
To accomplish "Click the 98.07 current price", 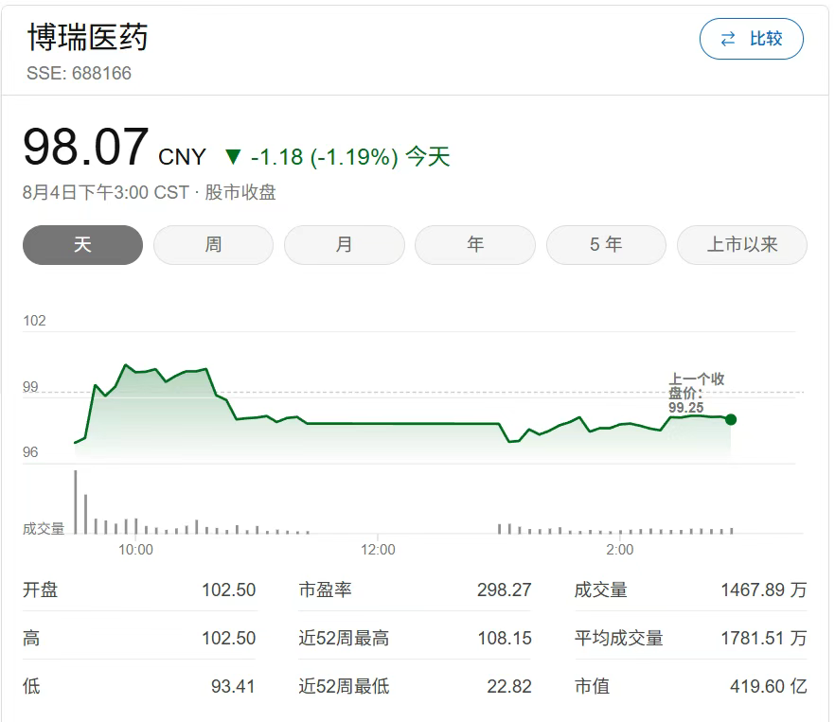I will (86, 148).
